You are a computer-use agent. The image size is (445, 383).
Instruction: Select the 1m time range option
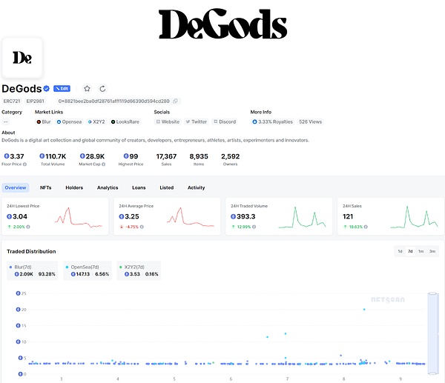[421, 251]
